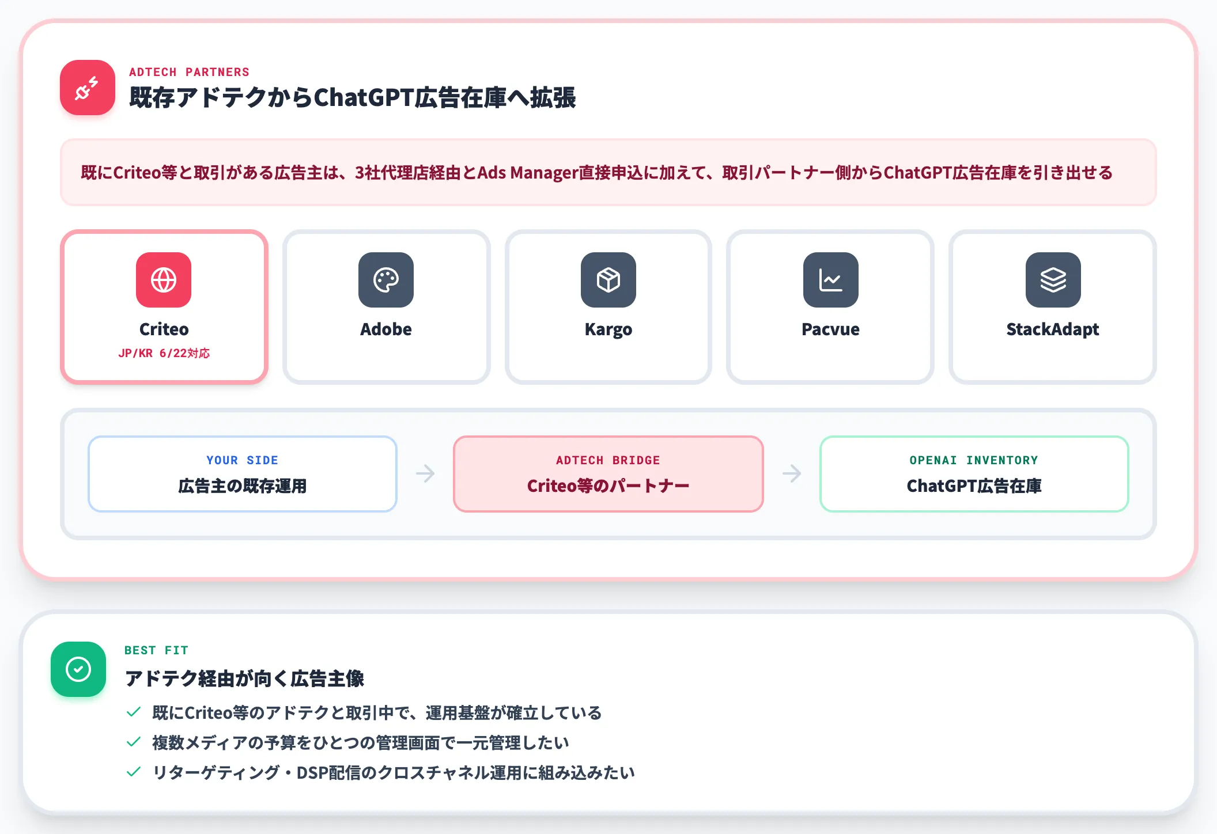Image resolution: width=1217 pixels, height=834 pixels.
Task: Click the red plug icon for Adtech Partners
Action: [x=88, y=88]
